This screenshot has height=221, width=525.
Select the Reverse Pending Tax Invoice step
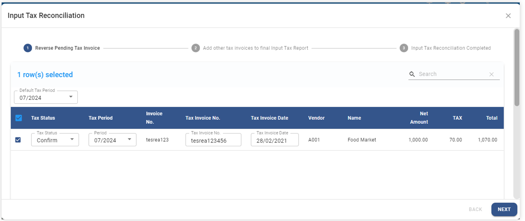pos(67,48)
